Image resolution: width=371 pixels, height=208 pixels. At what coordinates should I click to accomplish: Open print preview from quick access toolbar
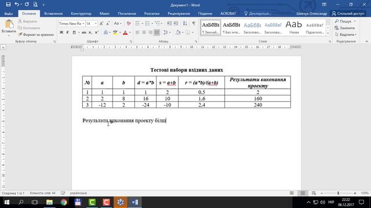tap(35, 5)
